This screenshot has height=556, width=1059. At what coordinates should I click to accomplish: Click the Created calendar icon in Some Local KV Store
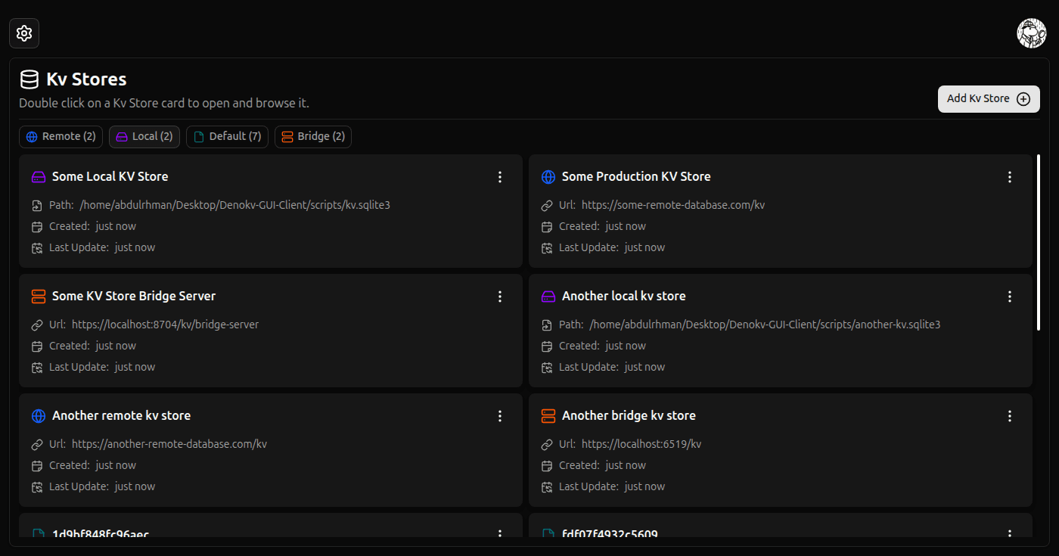tap(37, 226)
